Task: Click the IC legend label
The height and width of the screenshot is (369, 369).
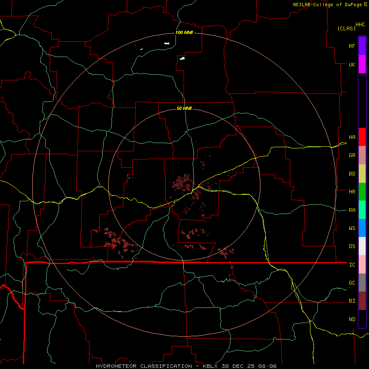Action: click(x=352, y=265)
